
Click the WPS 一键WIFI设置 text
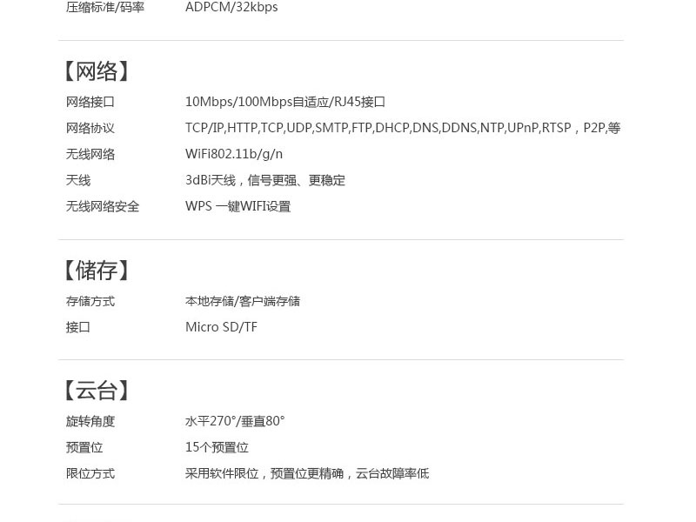pyautogui.click(x=238, y=206)
